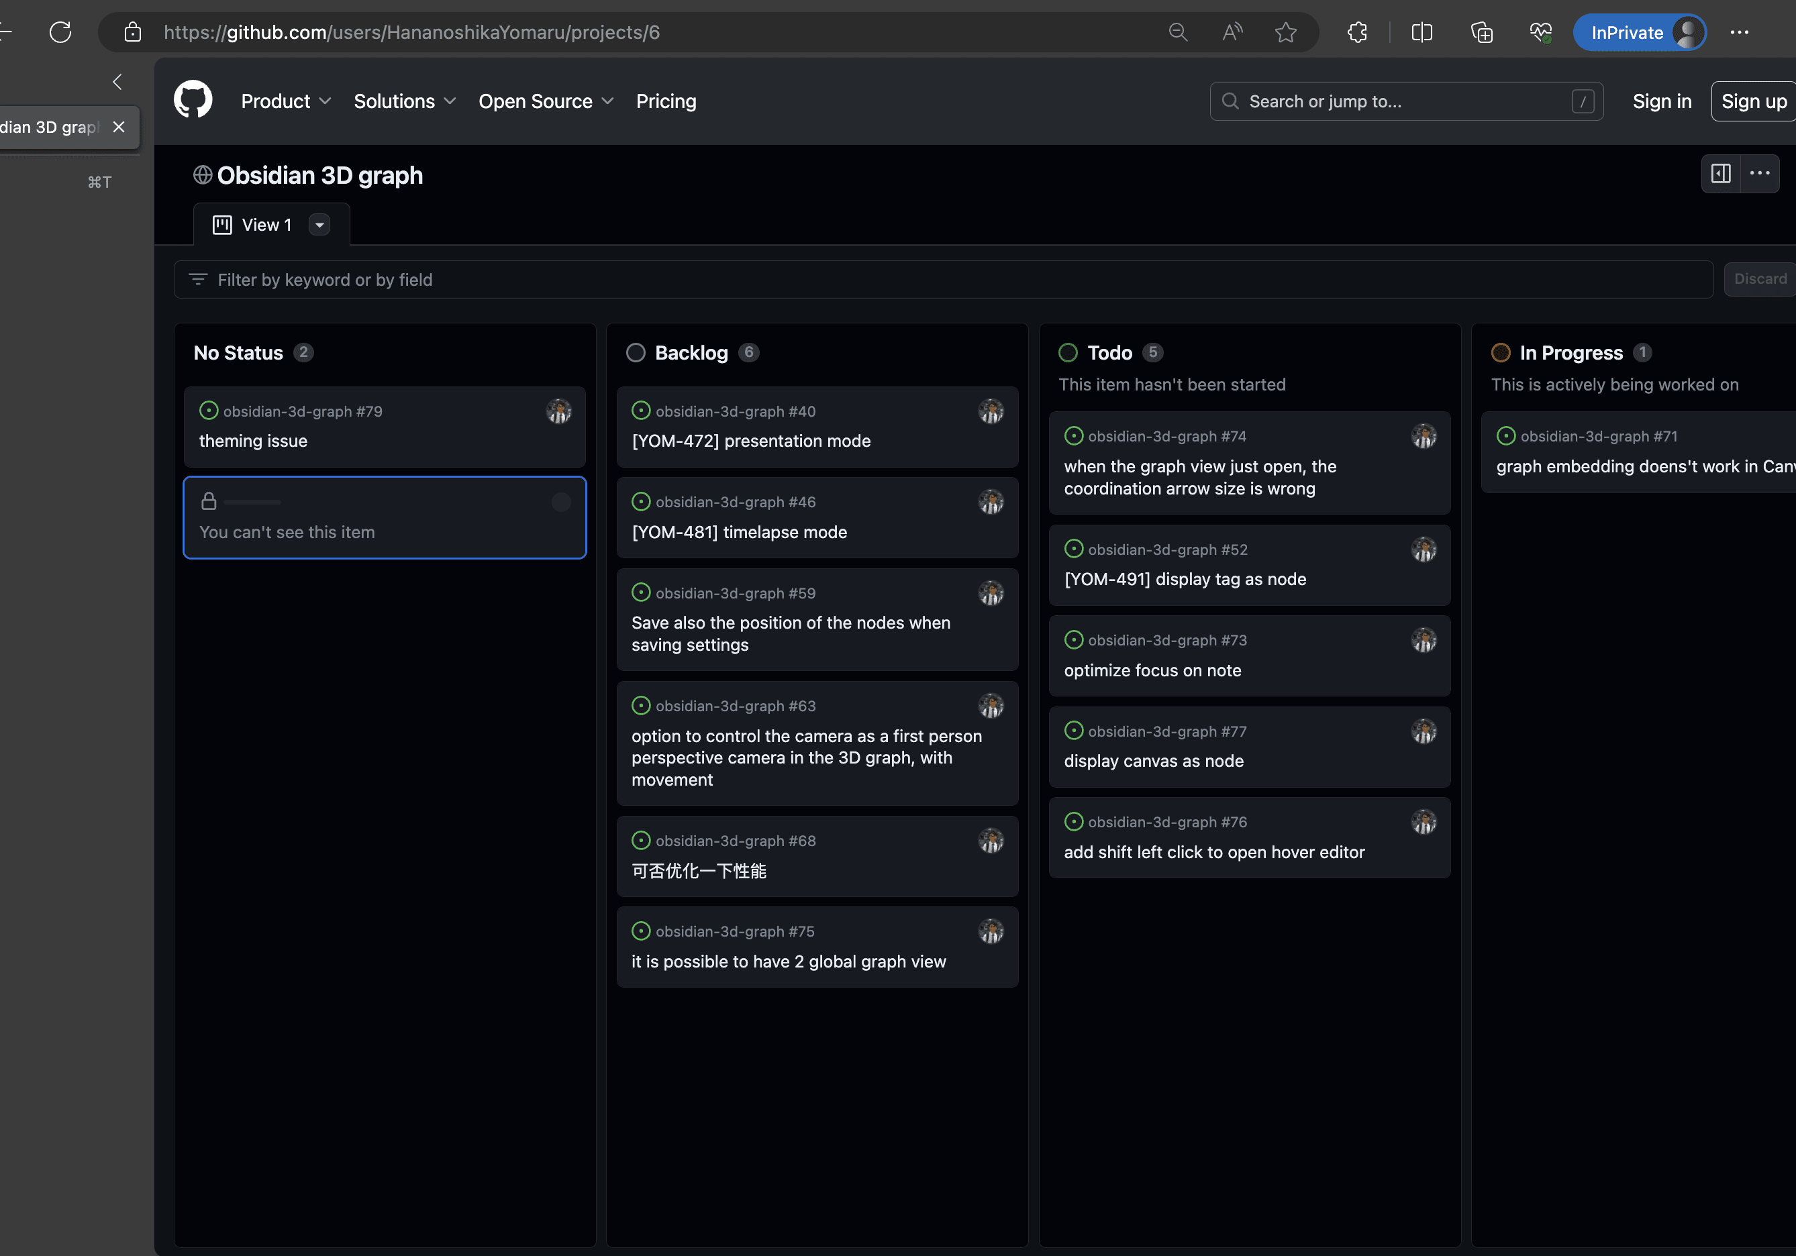Click the Todo column header

1109,353
